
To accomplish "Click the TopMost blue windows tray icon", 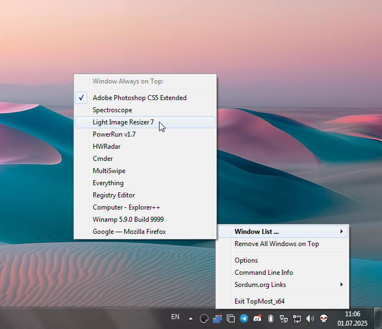I will coord(217,318).
